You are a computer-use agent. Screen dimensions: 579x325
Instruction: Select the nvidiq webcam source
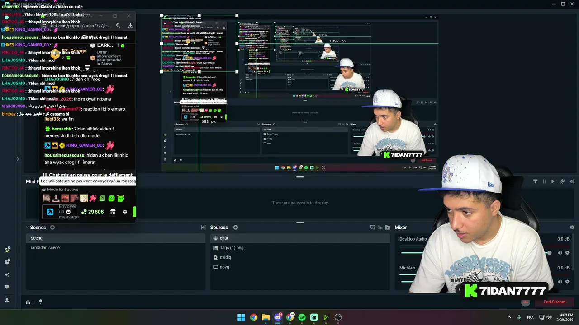click(x=300, y=257)
